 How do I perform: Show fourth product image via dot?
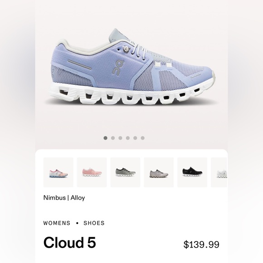pyautogui.click(x=128, y=138)
